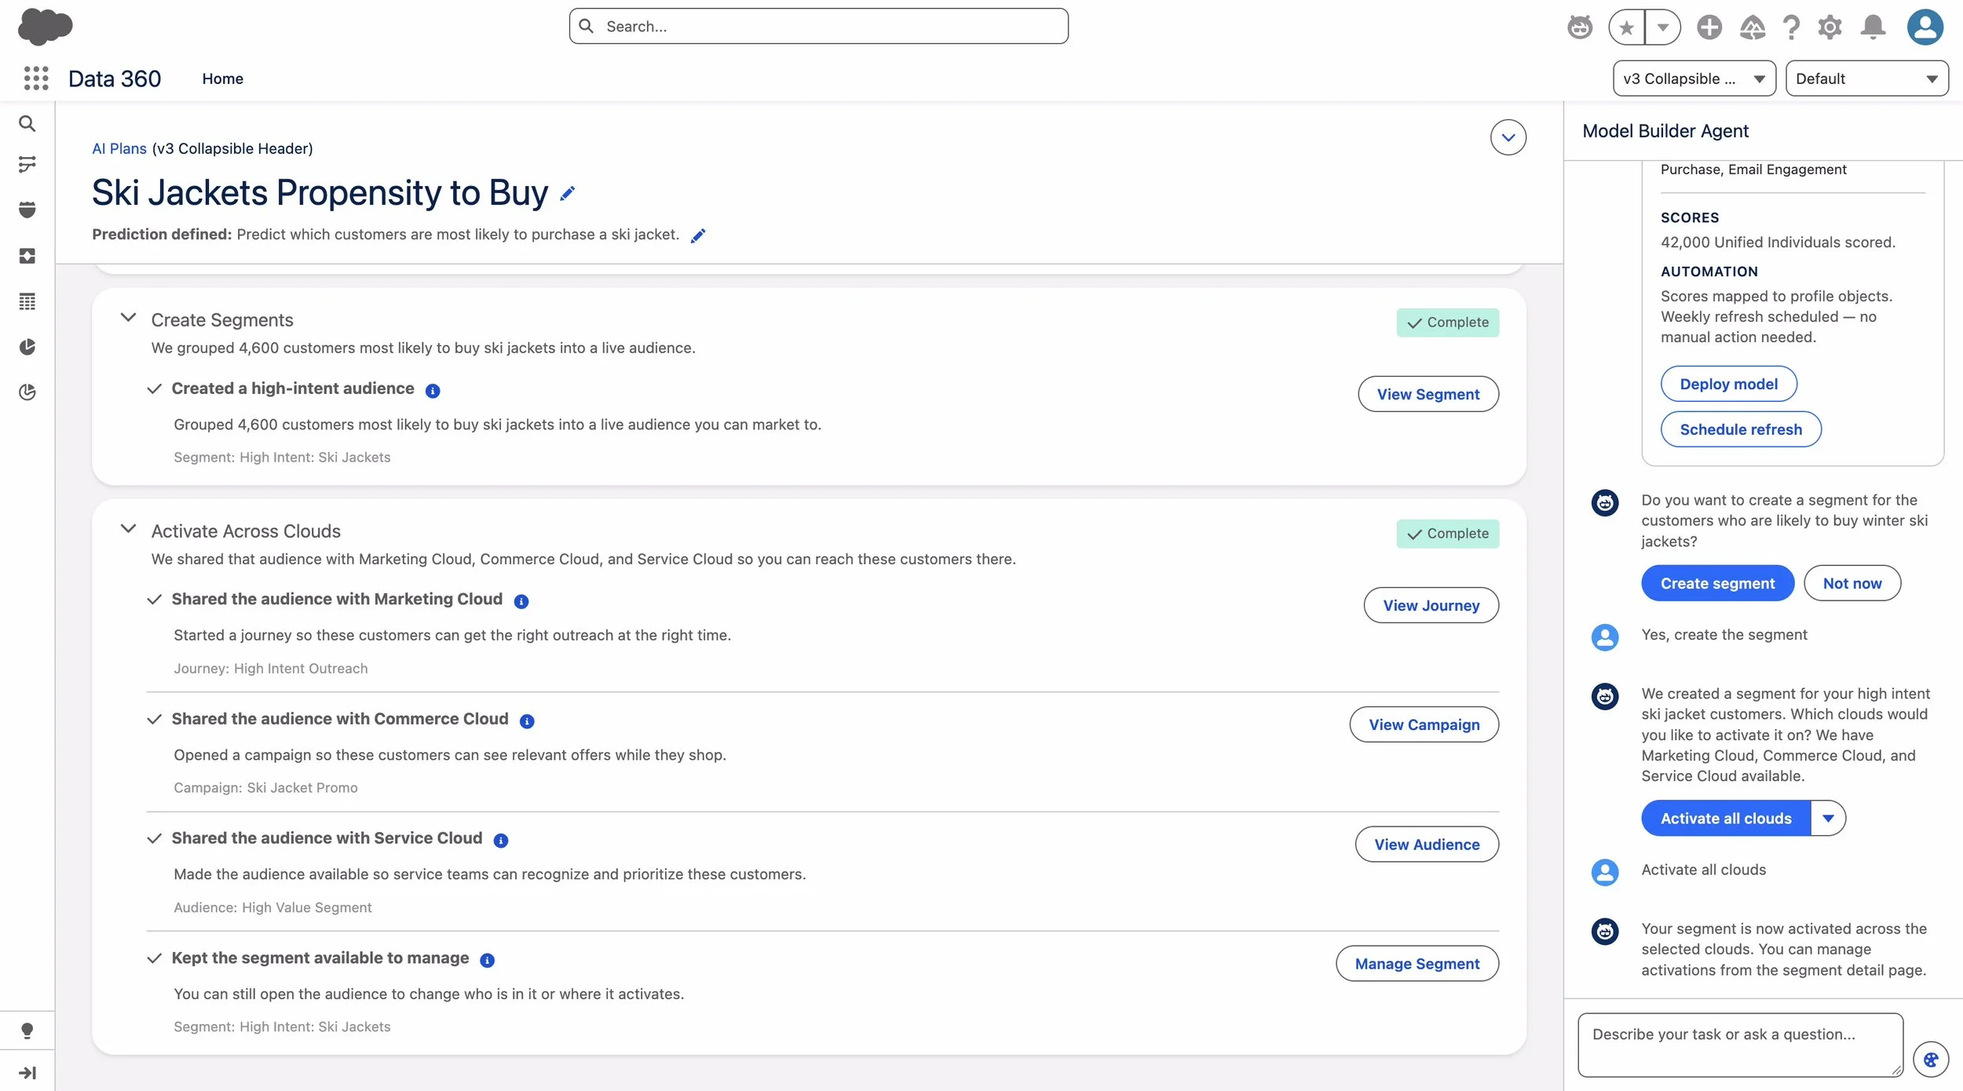Show info for Shared with Marketing Cloud

click(x=521, y=601)
